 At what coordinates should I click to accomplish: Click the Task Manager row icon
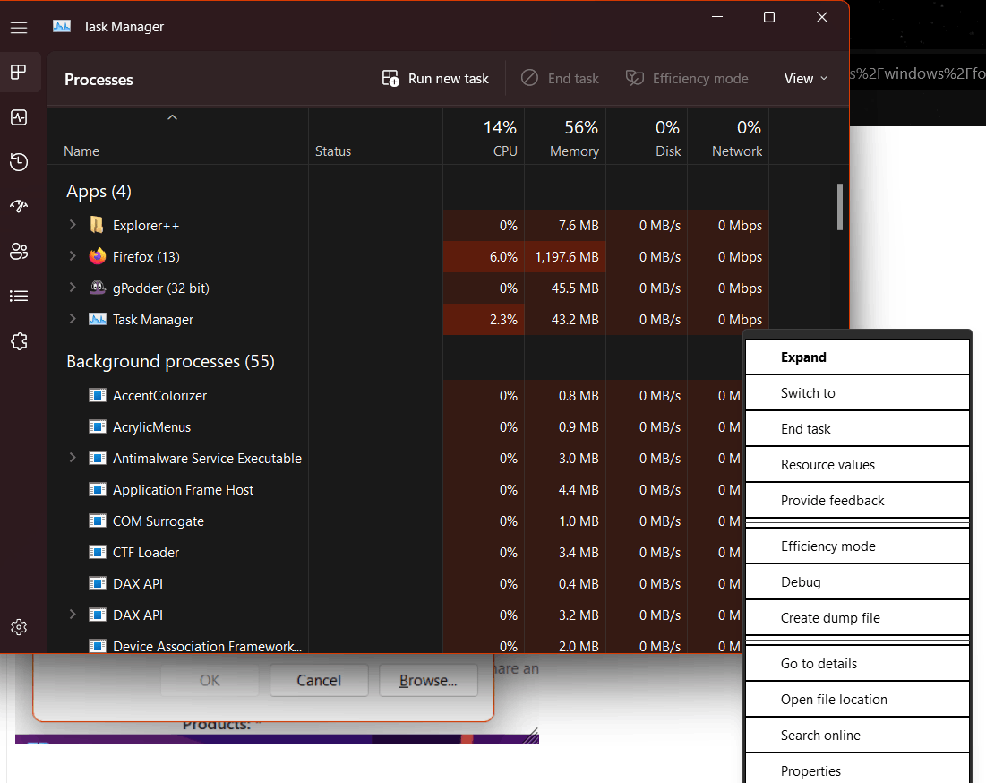(97, 320)
